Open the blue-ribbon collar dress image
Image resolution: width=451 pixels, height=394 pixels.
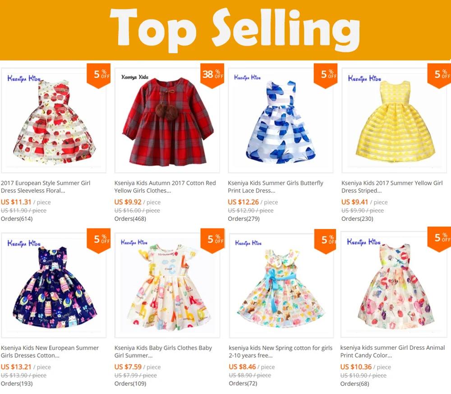tap(281, 285)
